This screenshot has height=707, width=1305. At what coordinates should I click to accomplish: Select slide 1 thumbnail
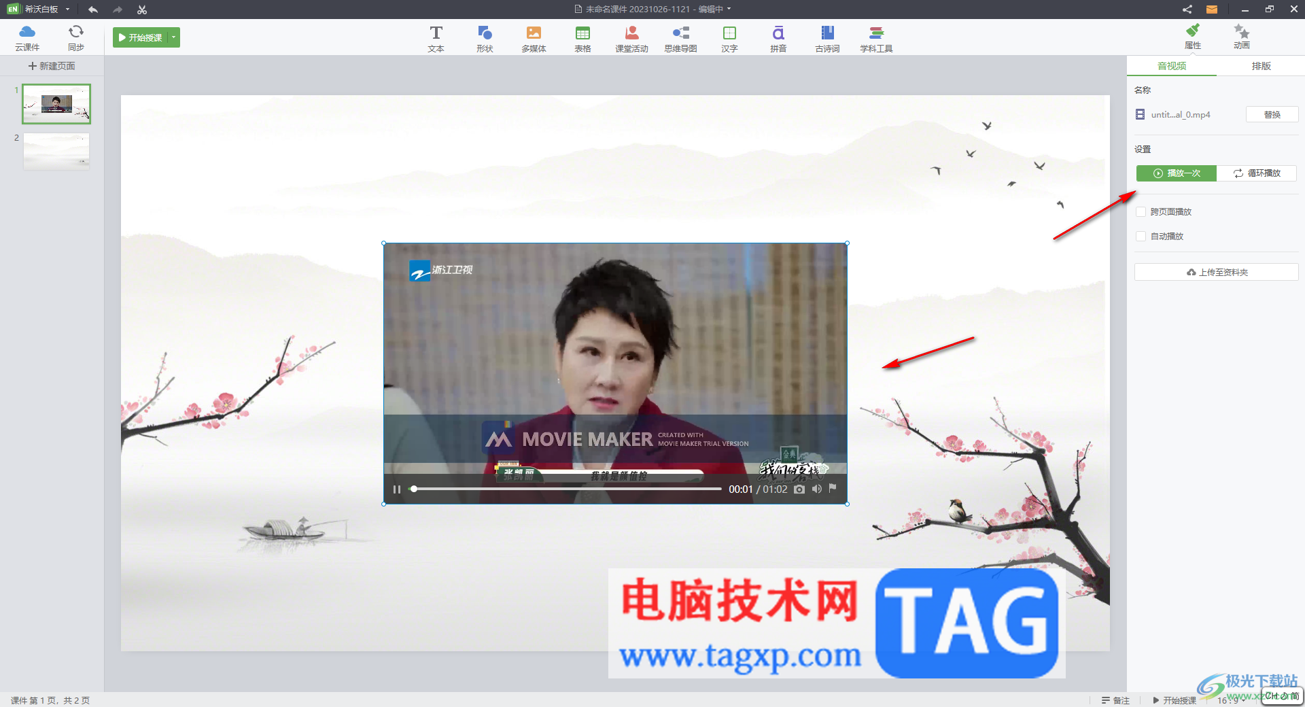click(56, 104)
